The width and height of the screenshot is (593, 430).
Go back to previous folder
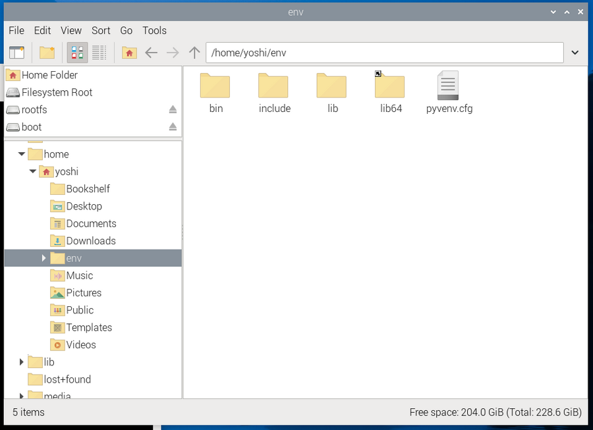151,53
